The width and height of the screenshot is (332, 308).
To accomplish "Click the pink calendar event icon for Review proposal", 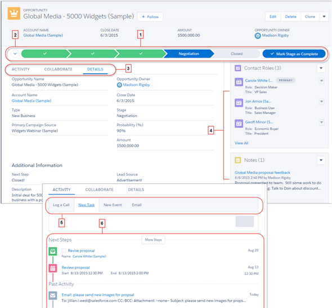I will click(53, 269).
